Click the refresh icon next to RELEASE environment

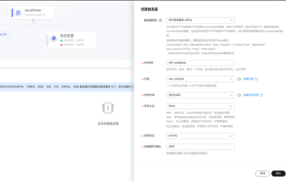coord(239,95)
